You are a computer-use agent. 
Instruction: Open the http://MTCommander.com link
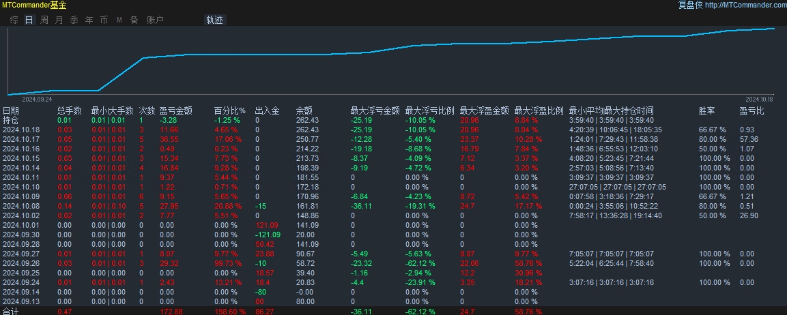[x=745, y=5]
